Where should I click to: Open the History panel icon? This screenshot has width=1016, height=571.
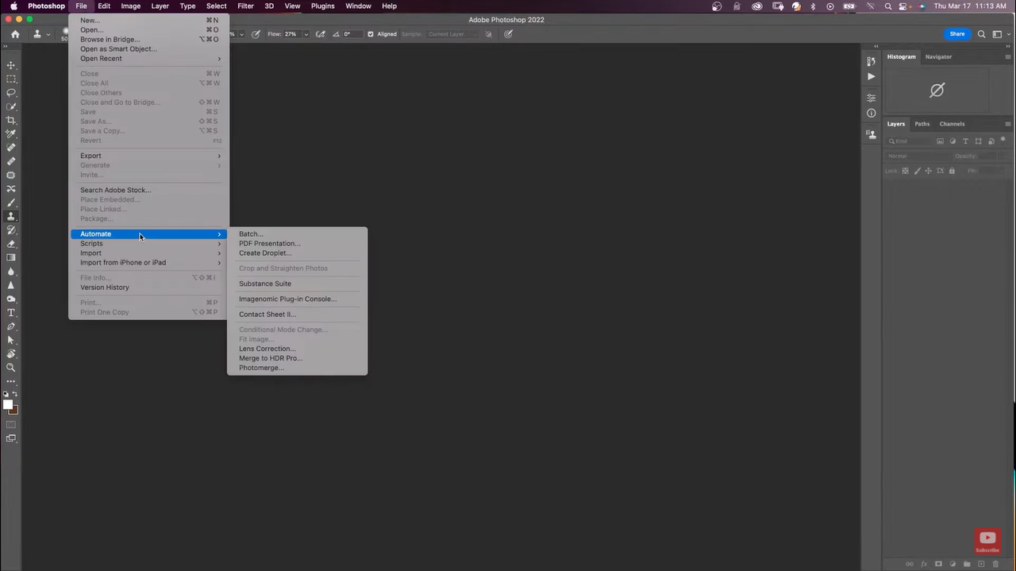[x=871, y=61]
